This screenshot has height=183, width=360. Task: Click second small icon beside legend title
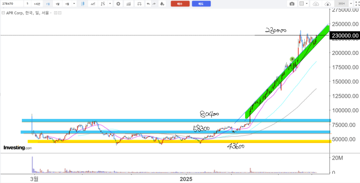(x=60, y=13)
